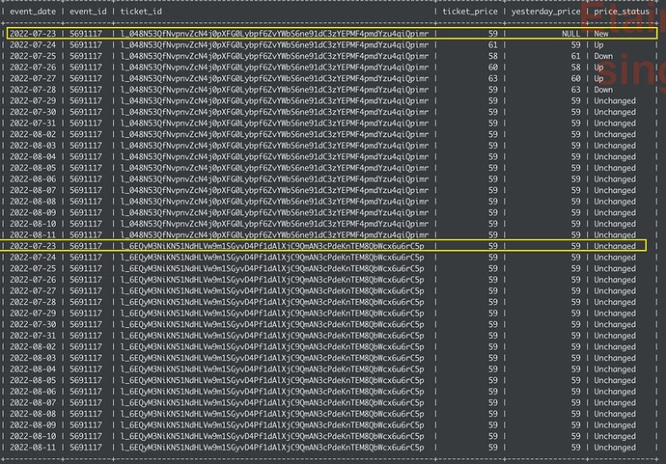The height and width of the screenshot is (464, 666).
Task: Click 'Unchanged' in l_6EQy 2022-07-23 row
Action: coord(615,246)
